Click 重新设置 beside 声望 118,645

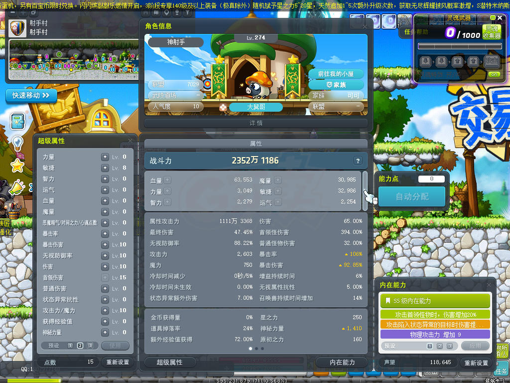click(x=476, y=363)
